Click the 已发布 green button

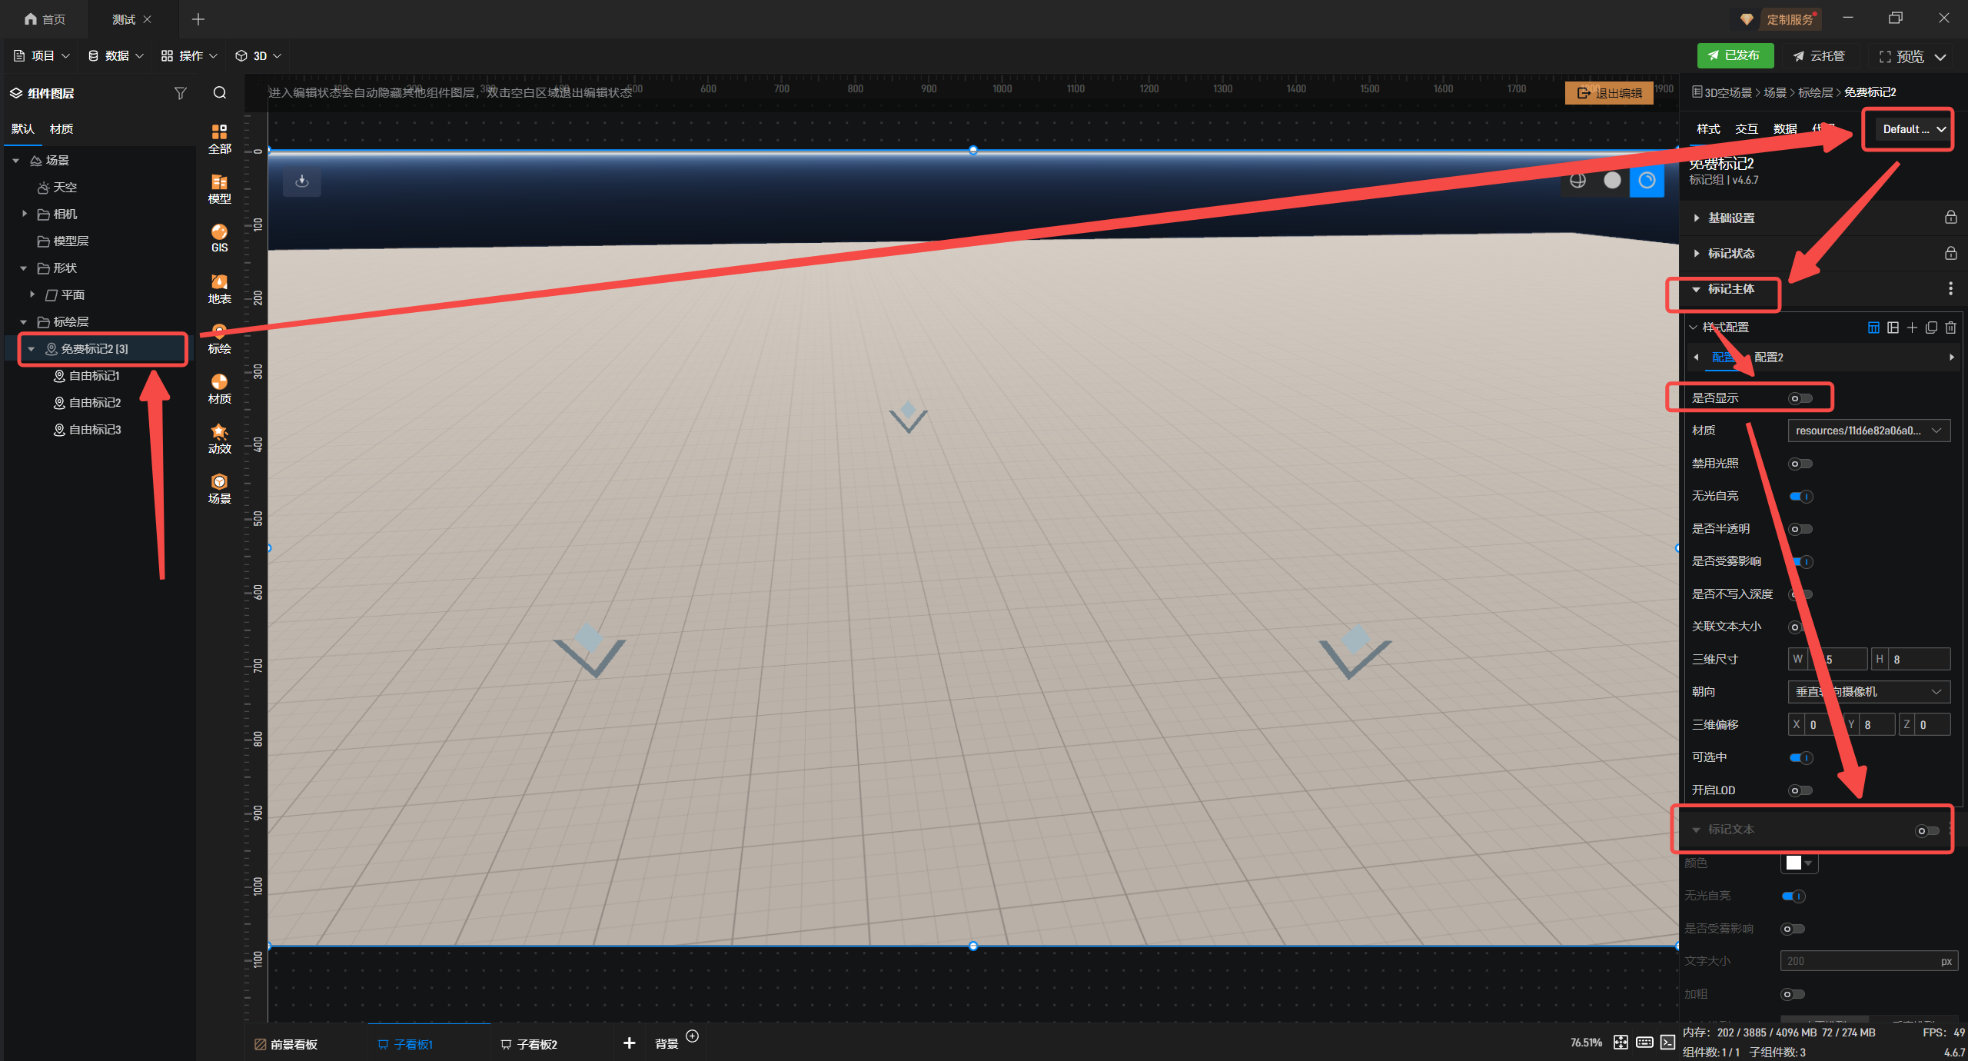click(x=1735, y=55)
